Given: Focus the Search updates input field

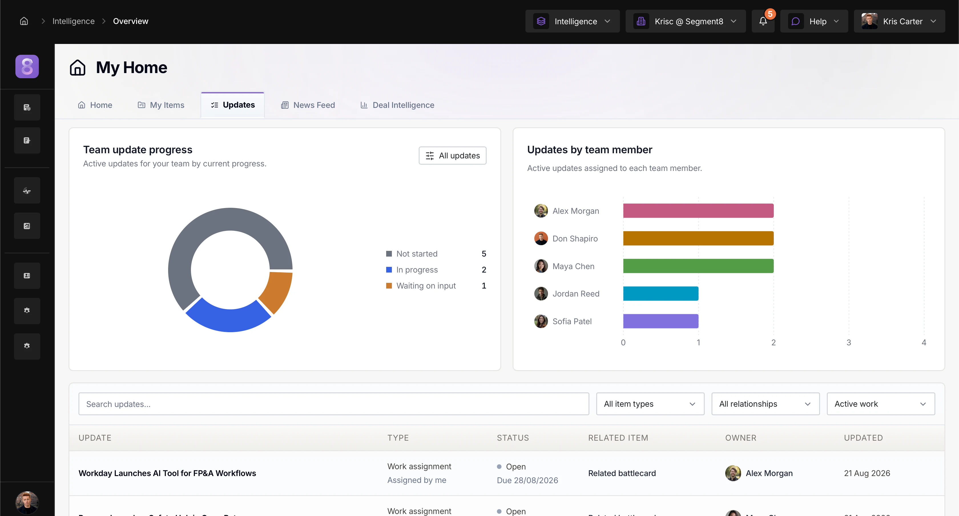Looking at the screenshot, I should [334, 404].
